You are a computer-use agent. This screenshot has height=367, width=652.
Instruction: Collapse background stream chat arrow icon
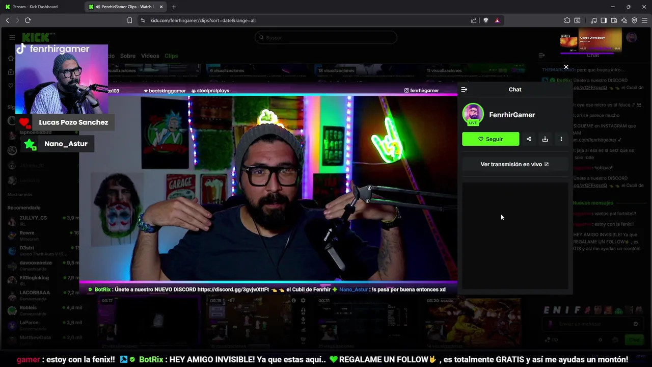click(541, 55)
